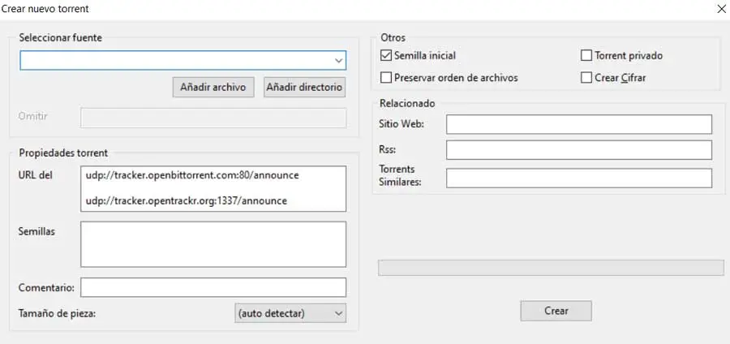Viewport: 730px width, 344px height.
Task: Check Preservar orden de archivos
Action: 386,78
